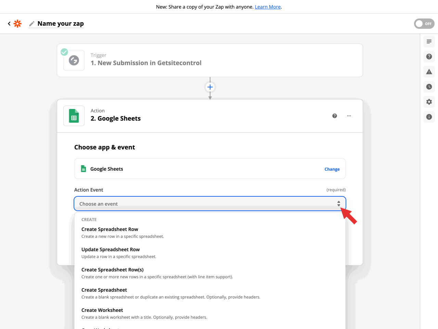The image size is (438, 329).
Task: Show the warning triangle issues panel
Action: coord(429,72)
